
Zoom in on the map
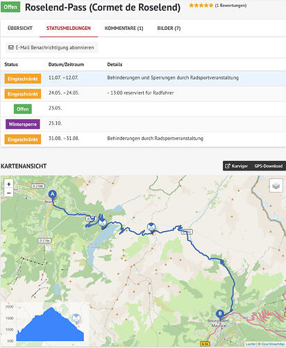pos(9,184)
